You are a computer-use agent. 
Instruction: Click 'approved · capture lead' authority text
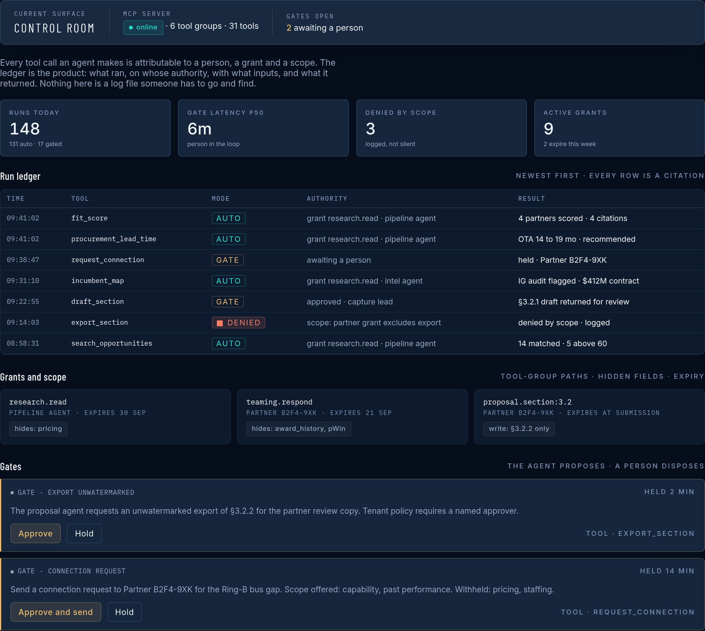tap(350, 302)
